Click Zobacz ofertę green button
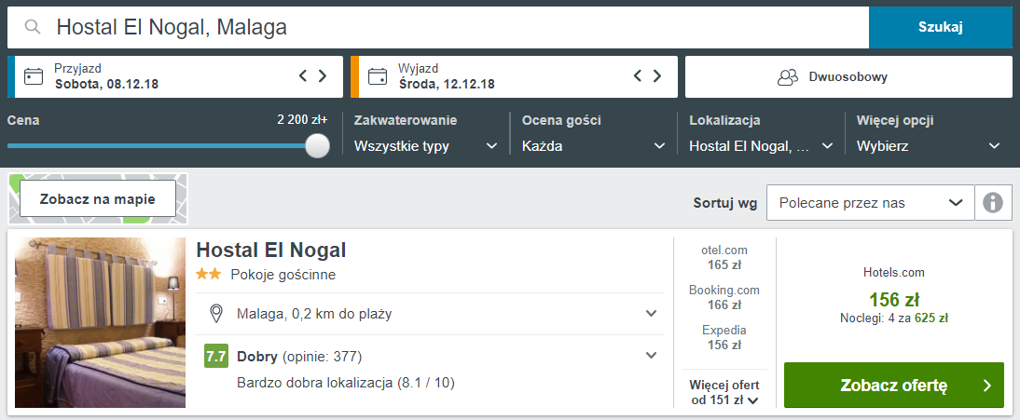This screenshot has height=420, width=1020. (x=894, y=385)
